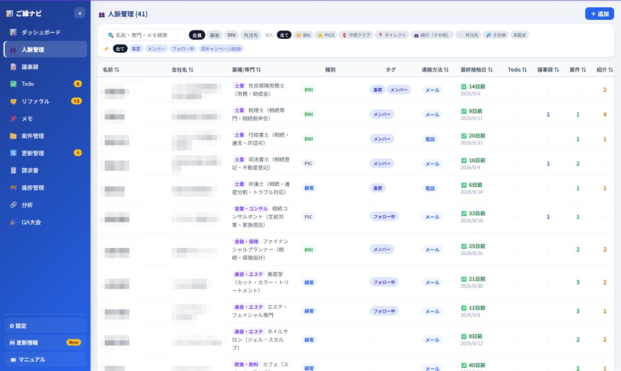Open リファラル in the sidebar
The height and width of the screenshot is (371, 621).
[x=45, y=101]
